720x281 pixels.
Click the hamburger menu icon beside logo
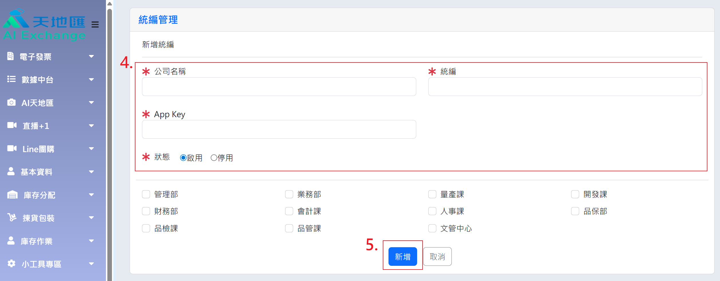pos(95,25)
